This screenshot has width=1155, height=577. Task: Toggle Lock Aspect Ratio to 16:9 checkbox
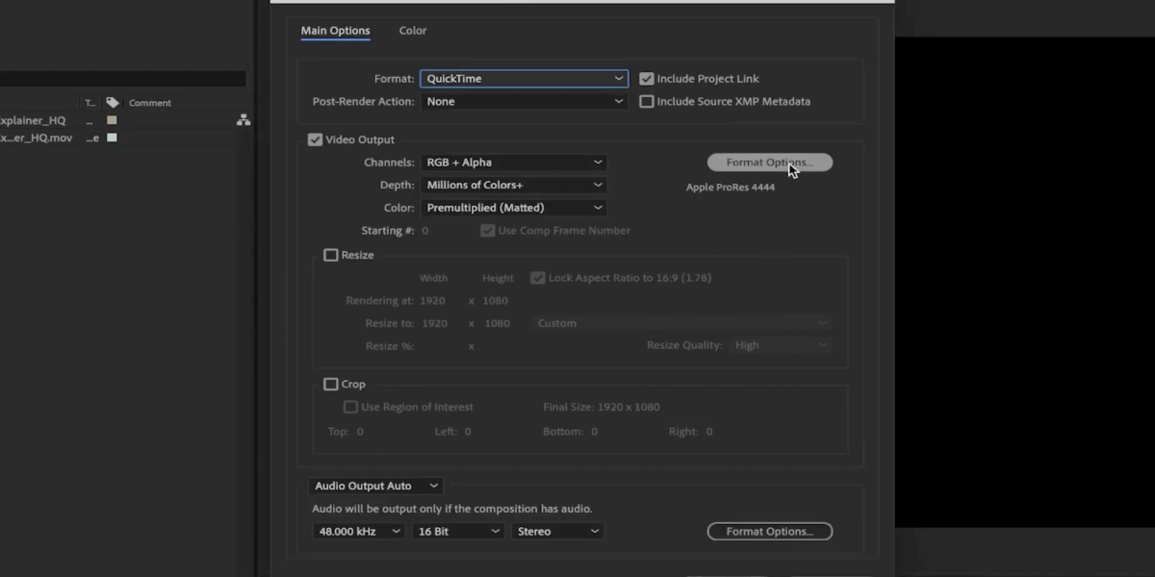click(x=538, y=278)
